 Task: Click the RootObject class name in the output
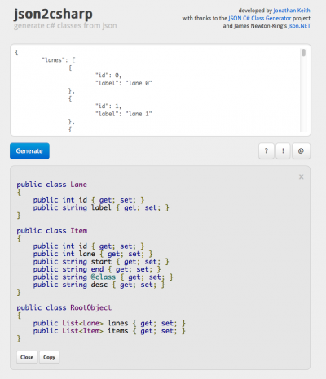point(91,307)
